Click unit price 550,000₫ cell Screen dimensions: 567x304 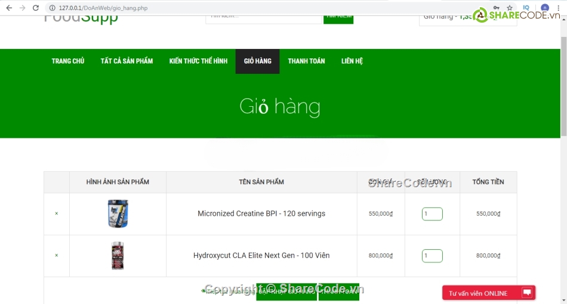pos(381,214)
